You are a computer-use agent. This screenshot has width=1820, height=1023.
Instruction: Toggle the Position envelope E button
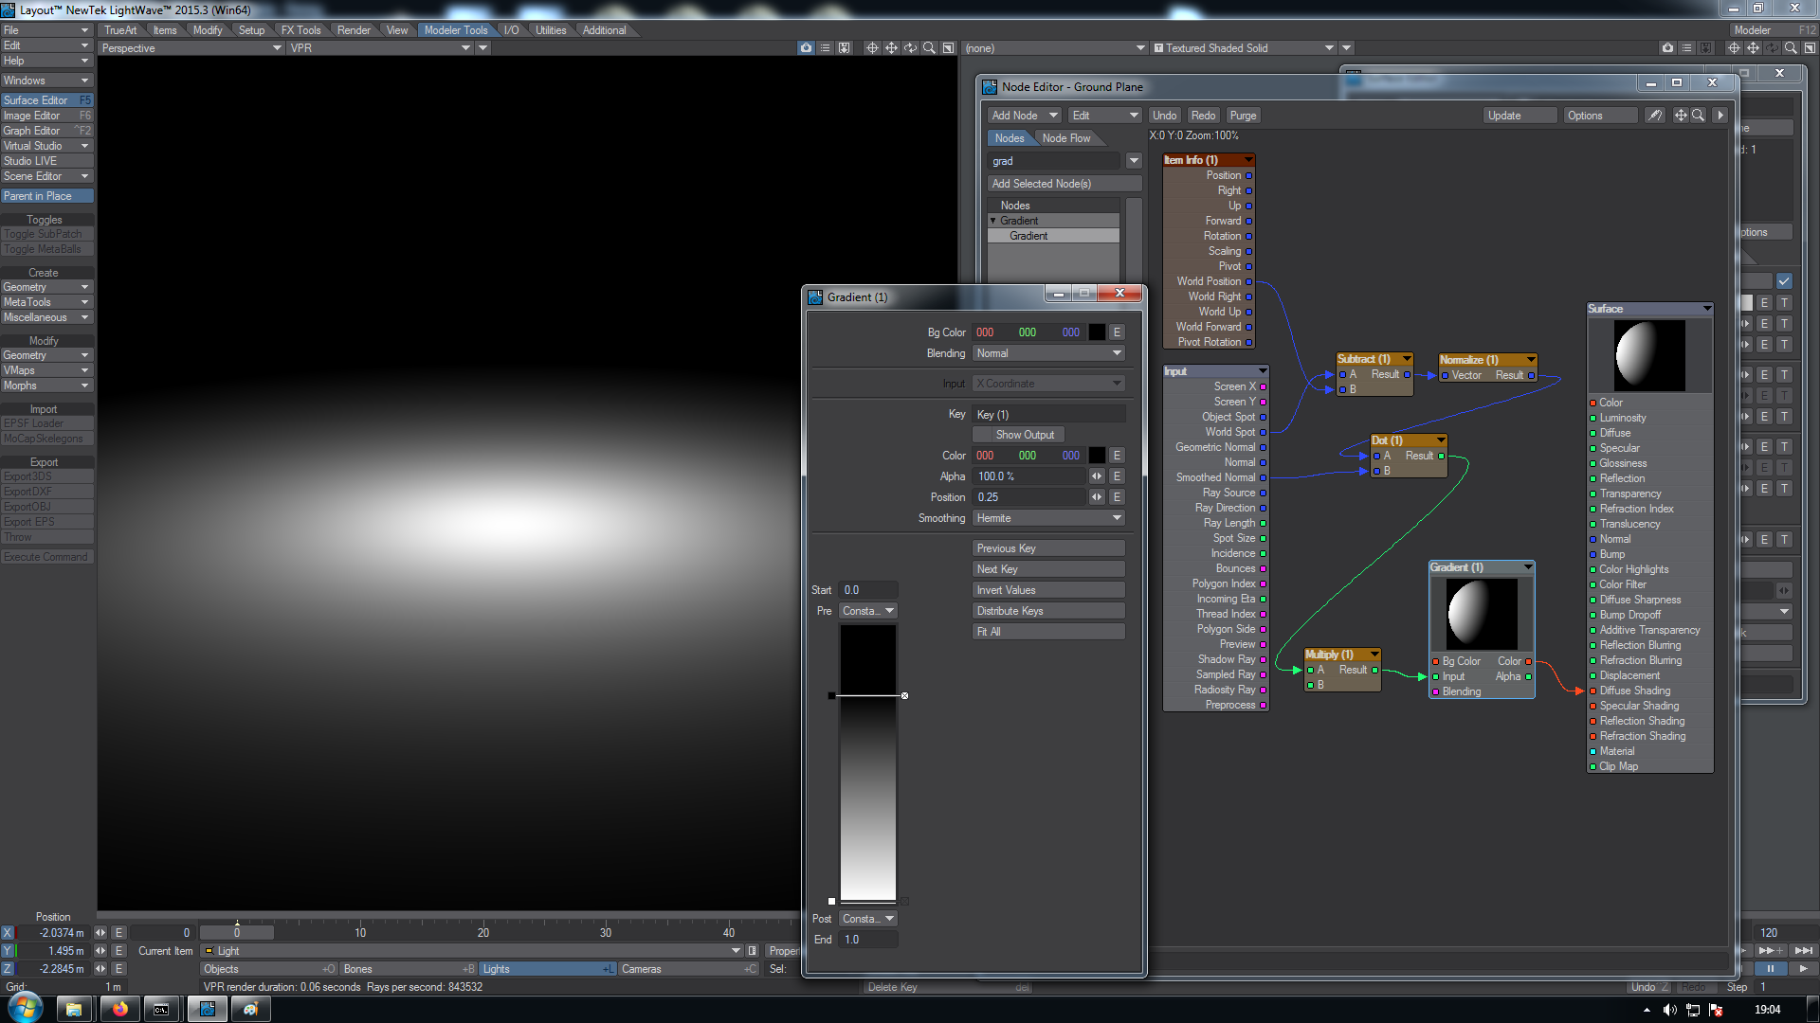point(1117,497)
